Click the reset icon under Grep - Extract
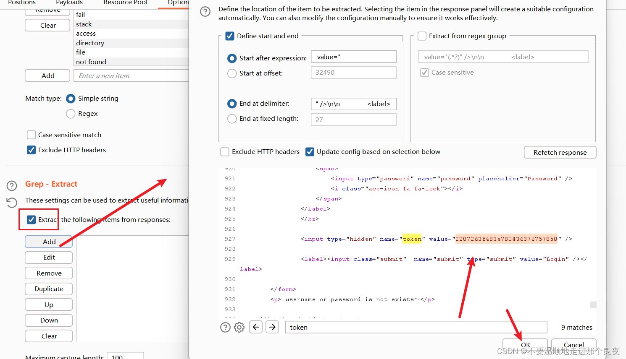Viewport: 626px width, 359px height. coord(12,203)
